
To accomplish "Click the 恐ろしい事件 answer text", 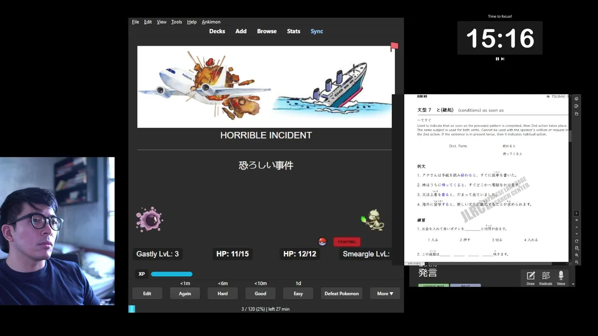I will (266, 165).
